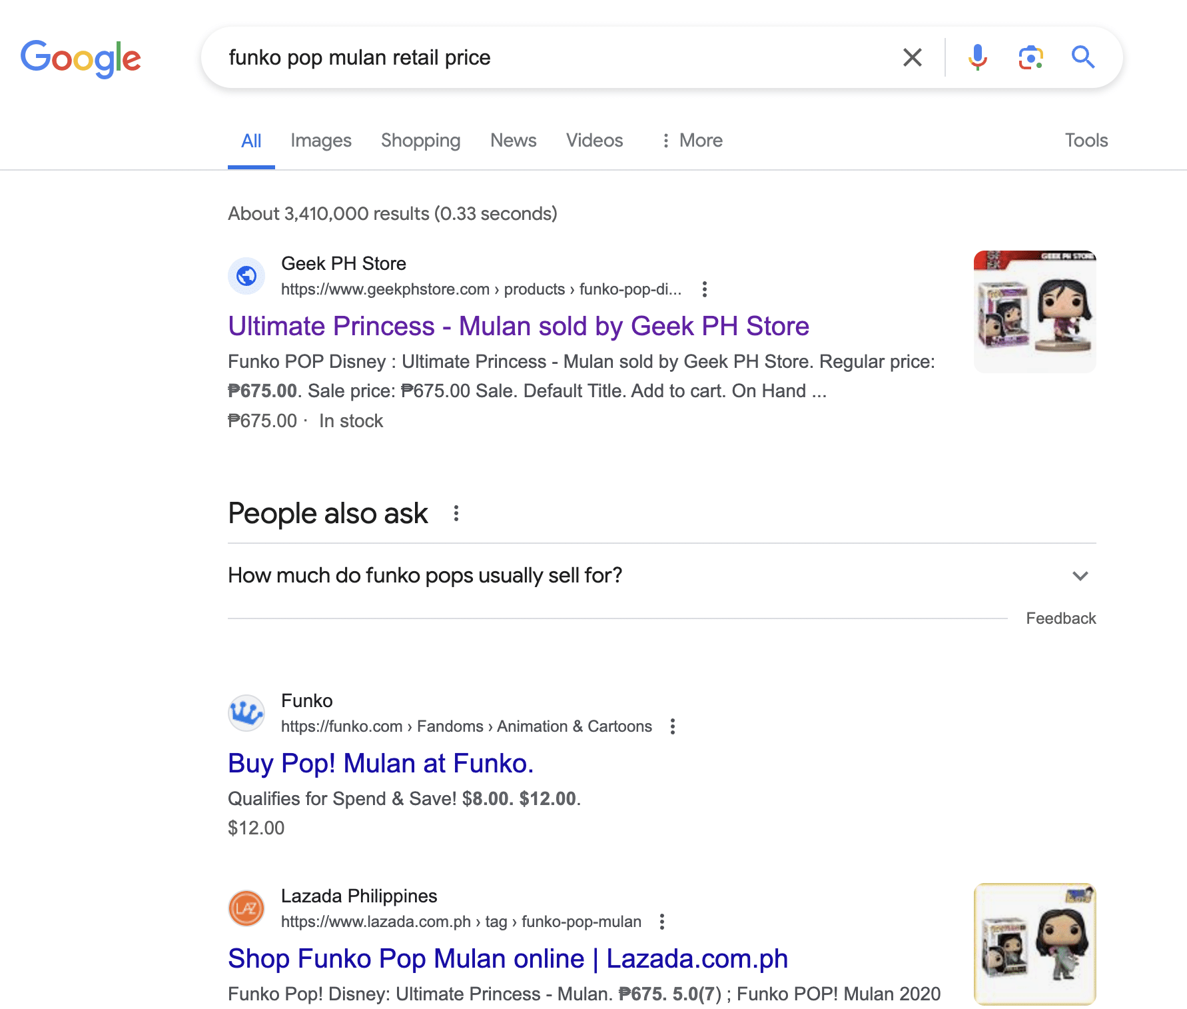The width and height of the screenshot is (1187, 1009).
Task: Clear the search box with X icon
Action: (x=912, y=58)
